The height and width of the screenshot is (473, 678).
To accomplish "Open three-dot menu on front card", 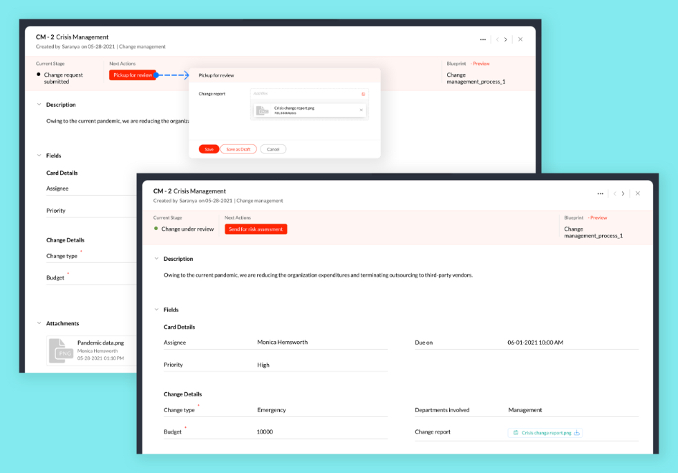I will (600, 193).
